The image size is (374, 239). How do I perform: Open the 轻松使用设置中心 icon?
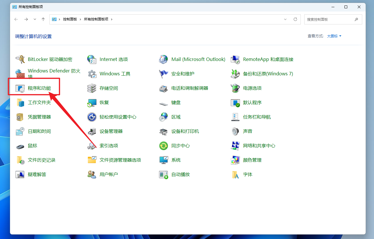(x=92, y=117)
